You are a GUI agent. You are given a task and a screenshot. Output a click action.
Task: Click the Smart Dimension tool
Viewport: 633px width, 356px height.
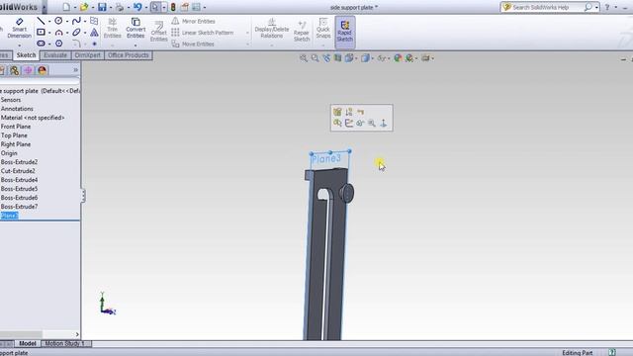pyautogui.click(x=19, y=28)
